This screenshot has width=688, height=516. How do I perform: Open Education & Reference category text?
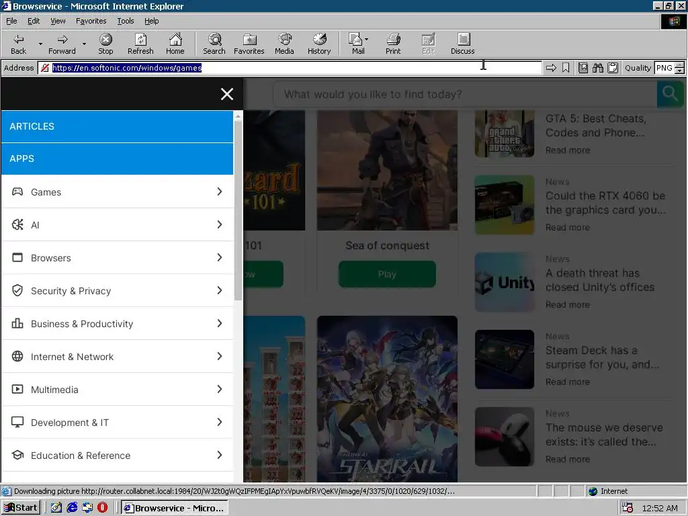[81, 456]
